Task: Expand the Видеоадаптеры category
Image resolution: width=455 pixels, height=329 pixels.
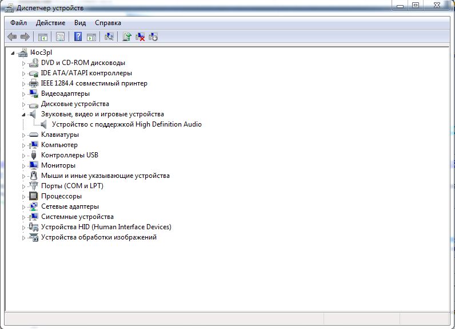Action: coord(23,94)
